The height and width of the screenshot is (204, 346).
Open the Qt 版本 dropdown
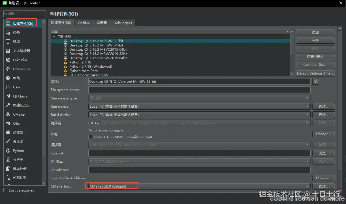click(x=199, y=161)
